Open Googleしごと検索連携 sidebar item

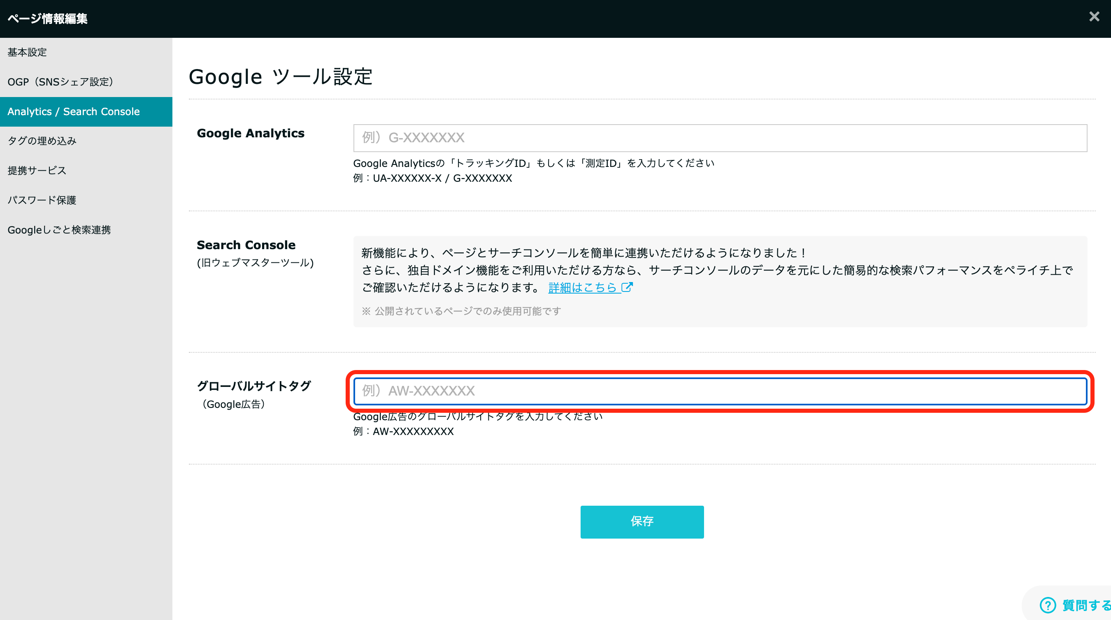(86, 230)
